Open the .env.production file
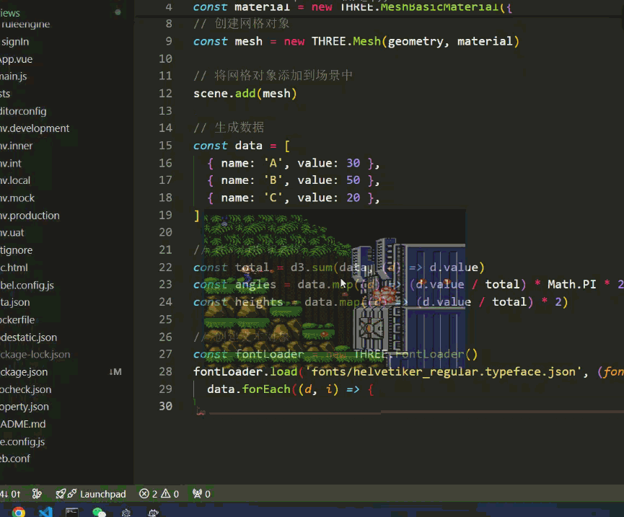Viewport: 624px width, 517px height. tap(30, 216)
